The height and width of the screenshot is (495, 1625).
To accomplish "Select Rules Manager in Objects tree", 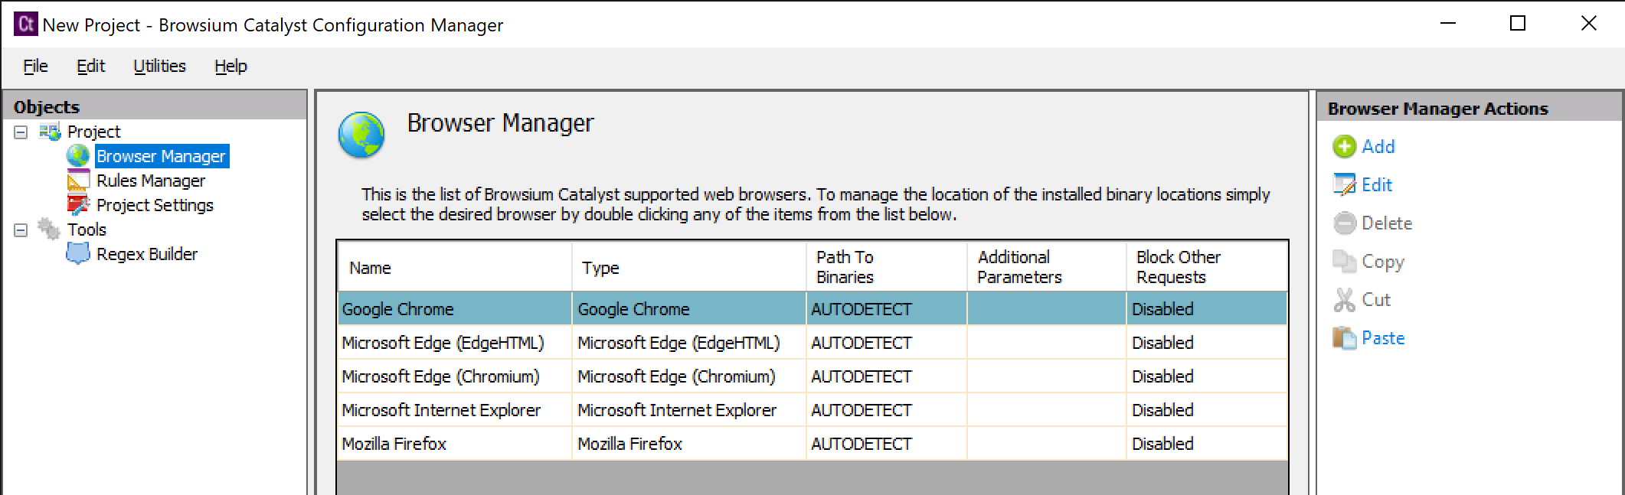I will [151, 181].
